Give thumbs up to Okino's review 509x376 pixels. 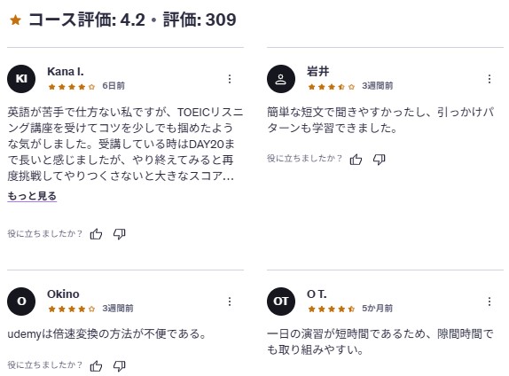pyautogui.click(x=96, y=366)
